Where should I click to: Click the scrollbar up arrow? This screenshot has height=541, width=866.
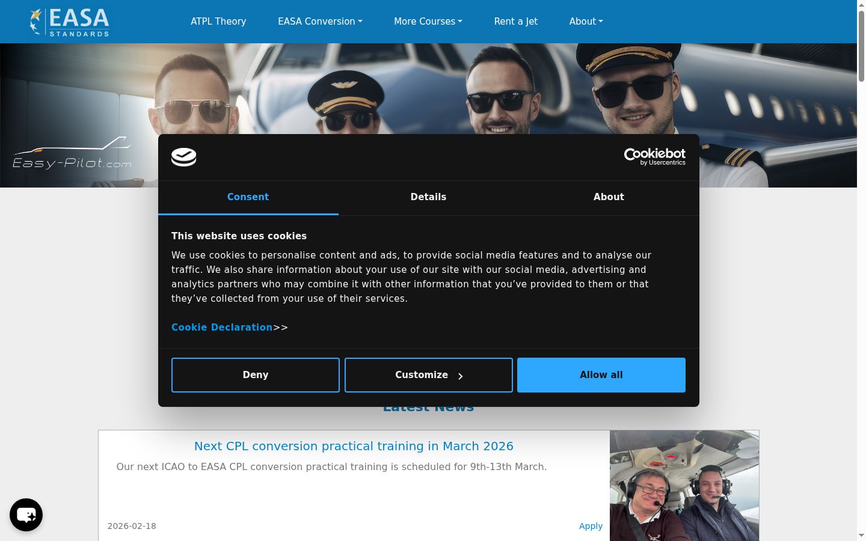861,5
